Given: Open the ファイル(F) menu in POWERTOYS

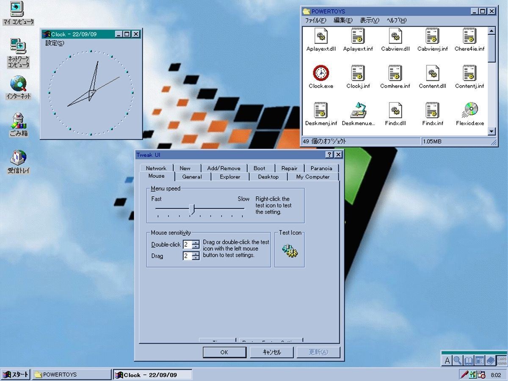Looking at the screenshot, I should click(x=316, y=20).
